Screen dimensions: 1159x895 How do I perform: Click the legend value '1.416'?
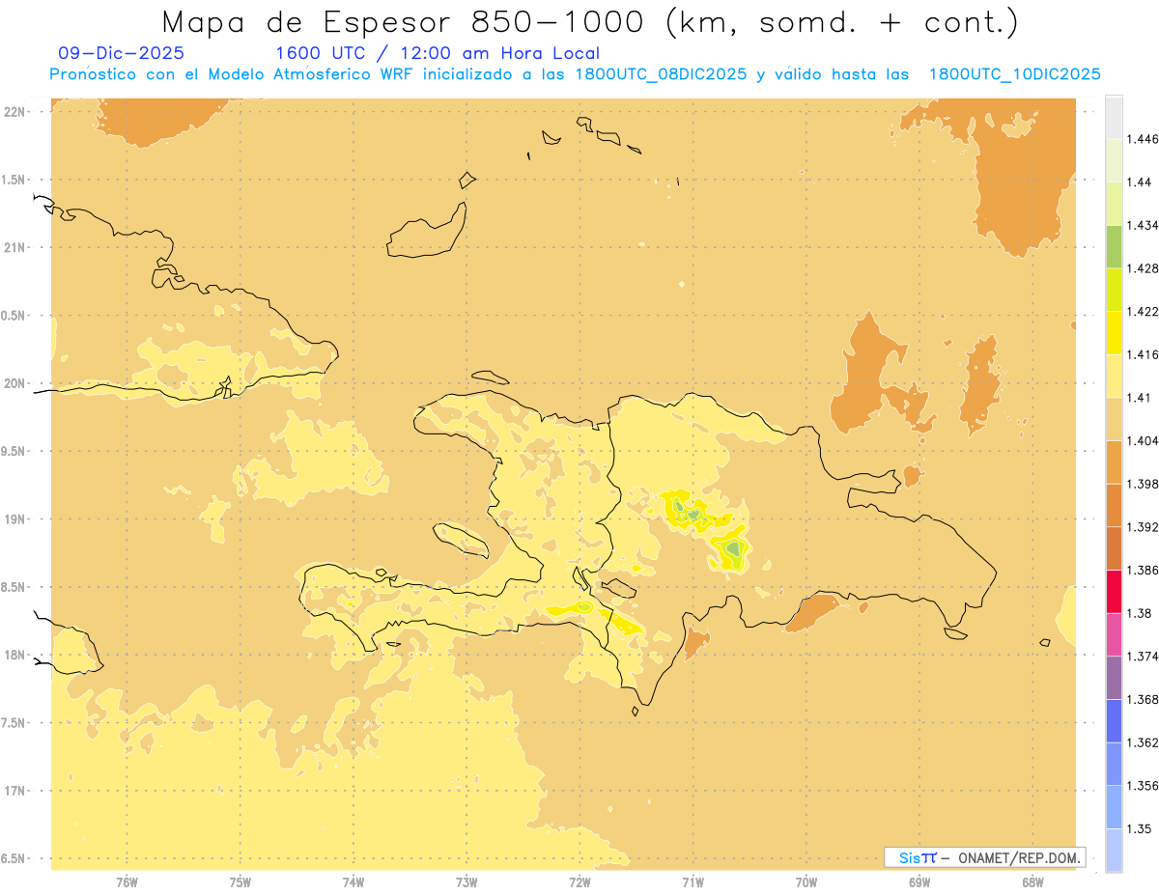click(x=1142, y=354)
